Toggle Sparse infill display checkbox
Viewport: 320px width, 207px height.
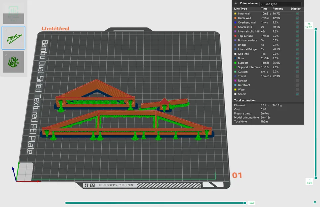[x=297, y=27]
